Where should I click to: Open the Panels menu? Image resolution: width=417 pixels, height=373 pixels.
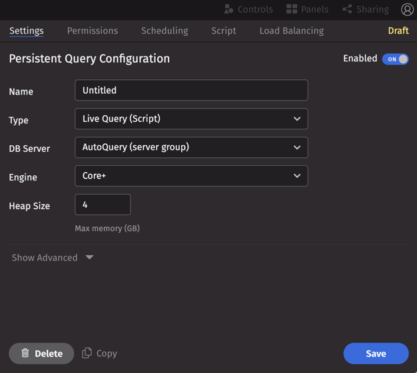pyautogui.click(x=307, y=9)
